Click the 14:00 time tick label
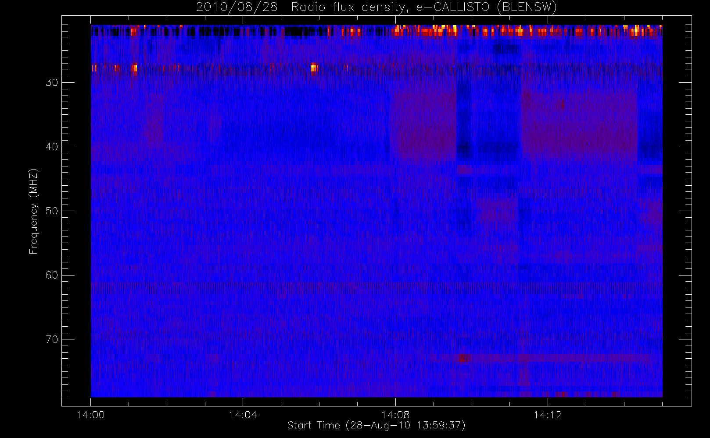Screen dimensions: 710x438 pyautogui.click(x=90, y=415)
